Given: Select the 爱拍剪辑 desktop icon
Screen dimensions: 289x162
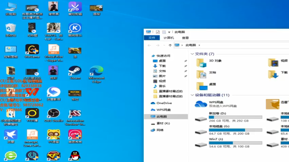Looking at the screenshot, I should pyautogui.click(x=75, y=9).
